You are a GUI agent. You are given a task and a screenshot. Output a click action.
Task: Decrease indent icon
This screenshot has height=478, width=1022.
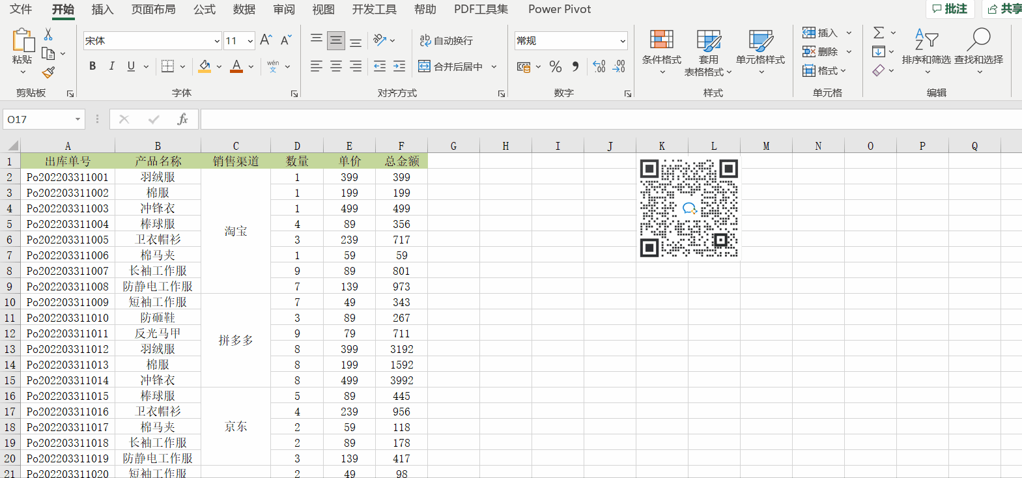pyautogui.click(x=380, y=66)
